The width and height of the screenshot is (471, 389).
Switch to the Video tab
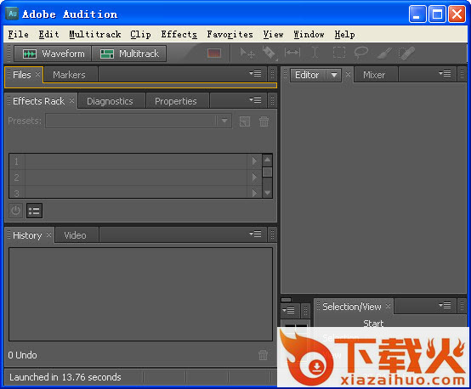click(75, 235)
